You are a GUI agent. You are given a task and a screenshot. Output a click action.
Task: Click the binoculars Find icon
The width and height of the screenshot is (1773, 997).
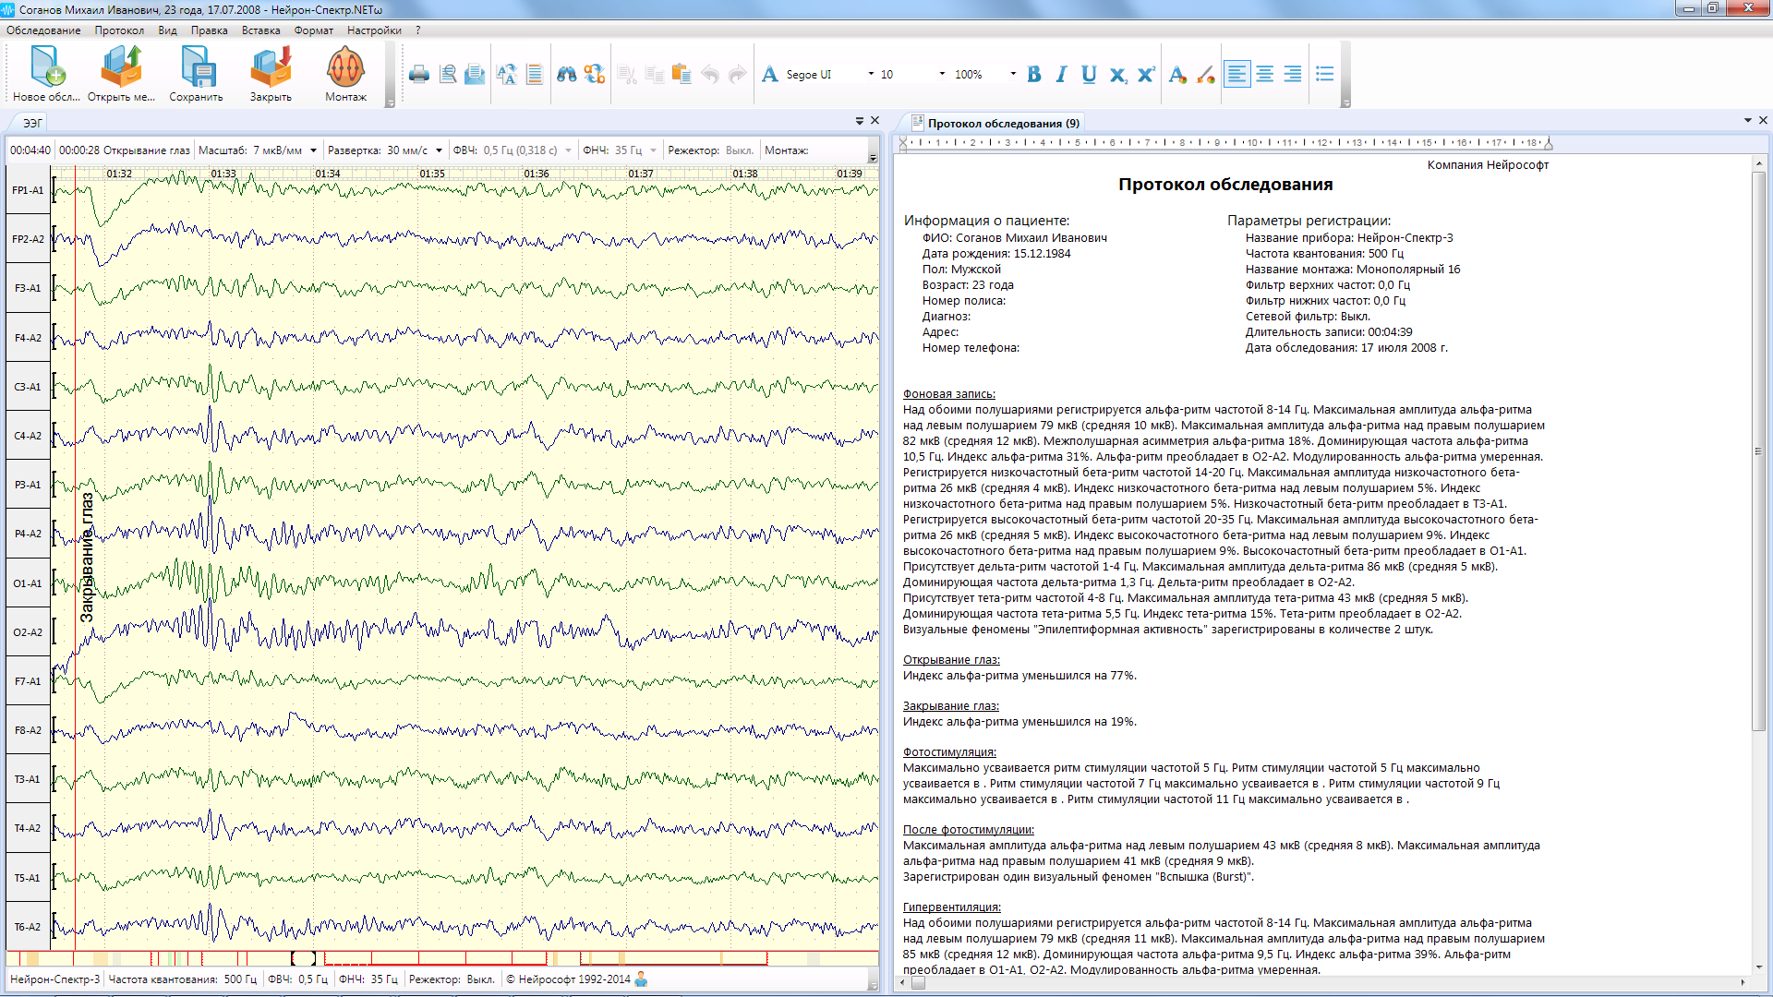click(566, 75)
